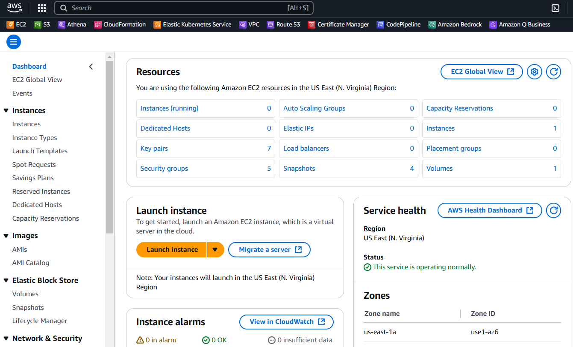Open the Elastic IPs resource link
This screenshot has width=573, height=347.
[298, 128]
